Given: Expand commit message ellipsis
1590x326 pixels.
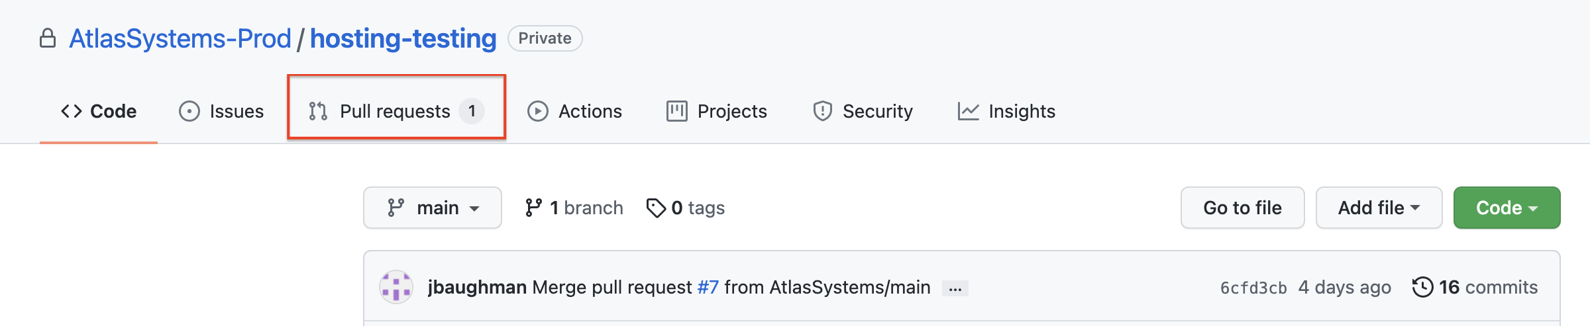Looking at the screenshot, I should [955, 288].
